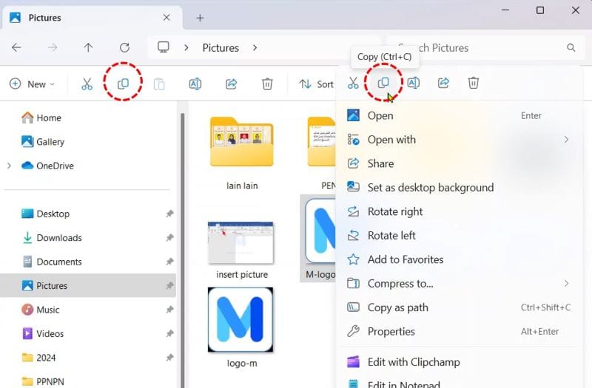Click the Rename icon in the main toolbar

tap(195, 84)
